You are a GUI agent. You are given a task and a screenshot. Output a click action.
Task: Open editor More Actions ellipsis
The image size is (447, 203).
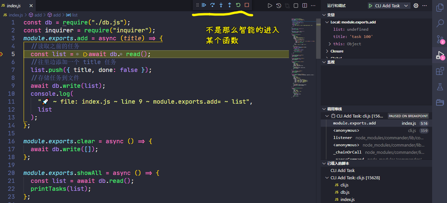[x=313, y=6]
